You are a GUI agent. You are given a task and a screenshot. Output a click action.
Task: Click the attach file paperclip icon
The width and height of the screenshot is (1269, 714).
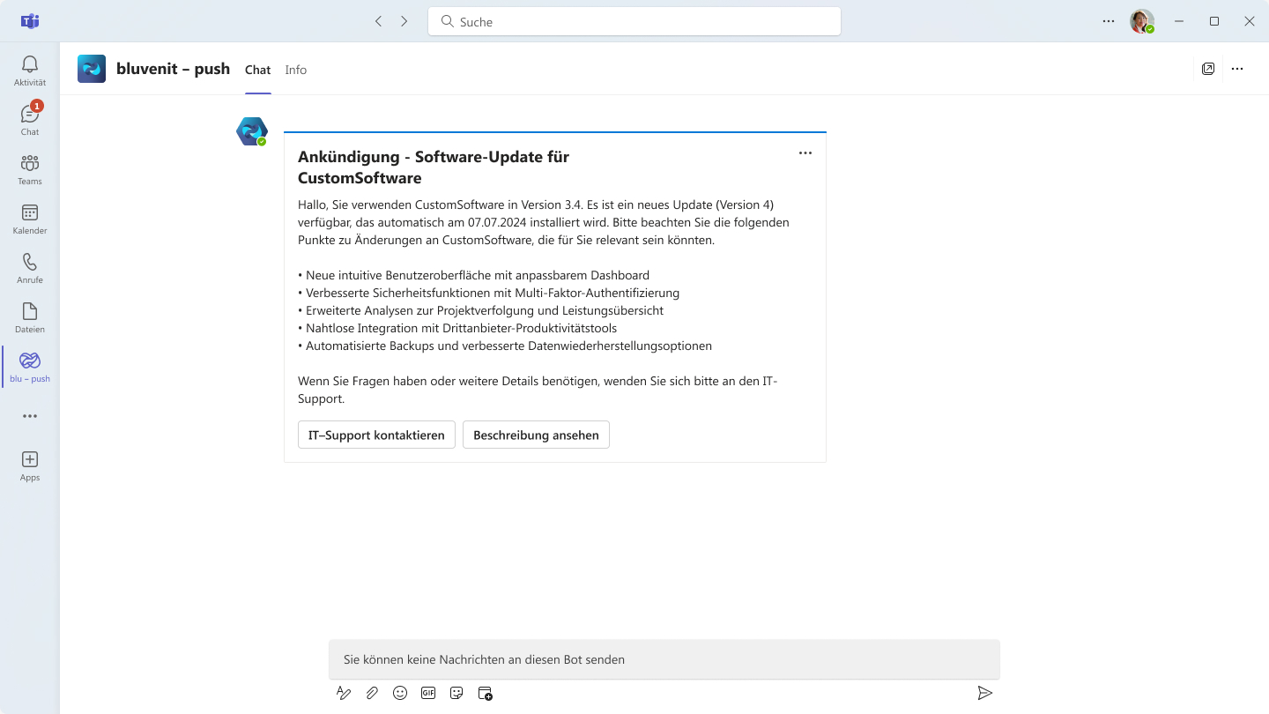tap(372, 693)
